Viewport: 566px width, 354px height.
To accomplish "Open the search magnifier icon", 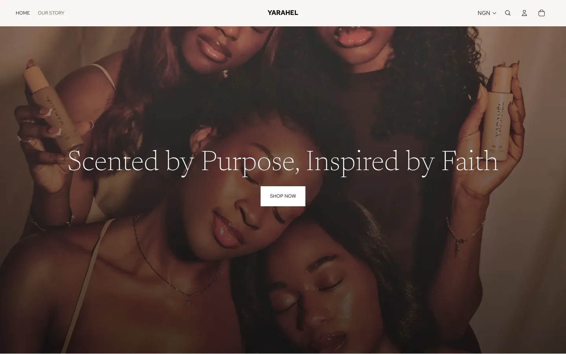I will pos(508,13).
